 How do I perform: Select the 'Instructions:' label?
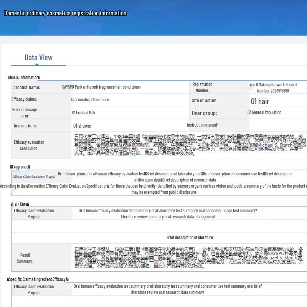click(25, 126)
